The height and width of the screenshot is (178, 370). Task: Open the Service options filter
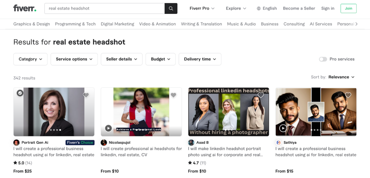(x=74, y=59)
